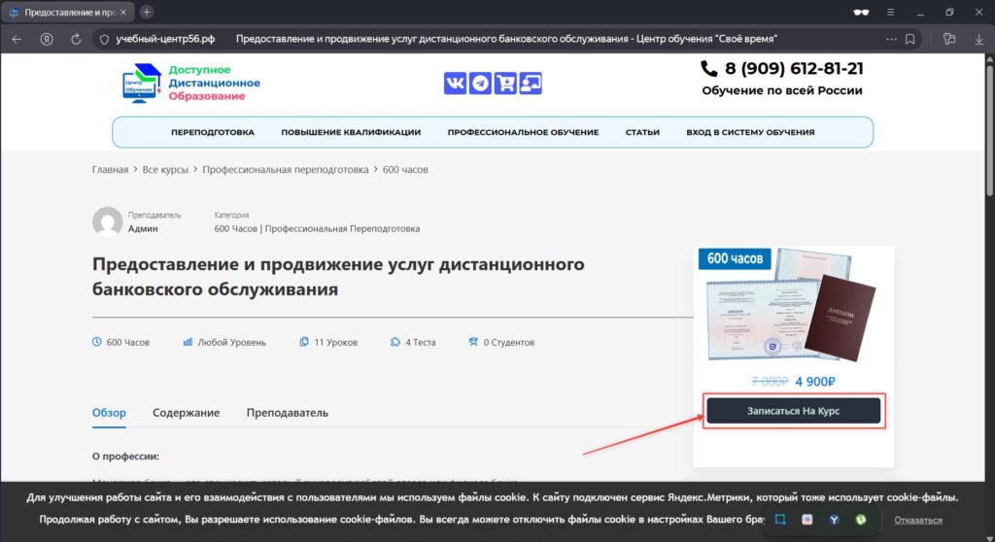Image resolution: width=995 pixels, height=542 pixels.
Task: Click the site logo with graduation cap
Action: 142,84
